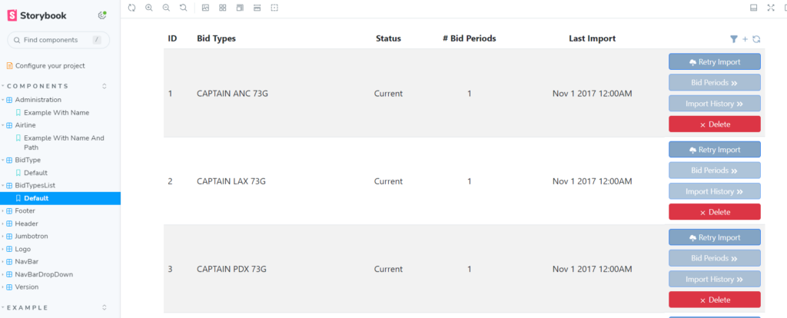
Task: Delete the CAPTAIN ANC 73G bid type
Action: [714, 124]
